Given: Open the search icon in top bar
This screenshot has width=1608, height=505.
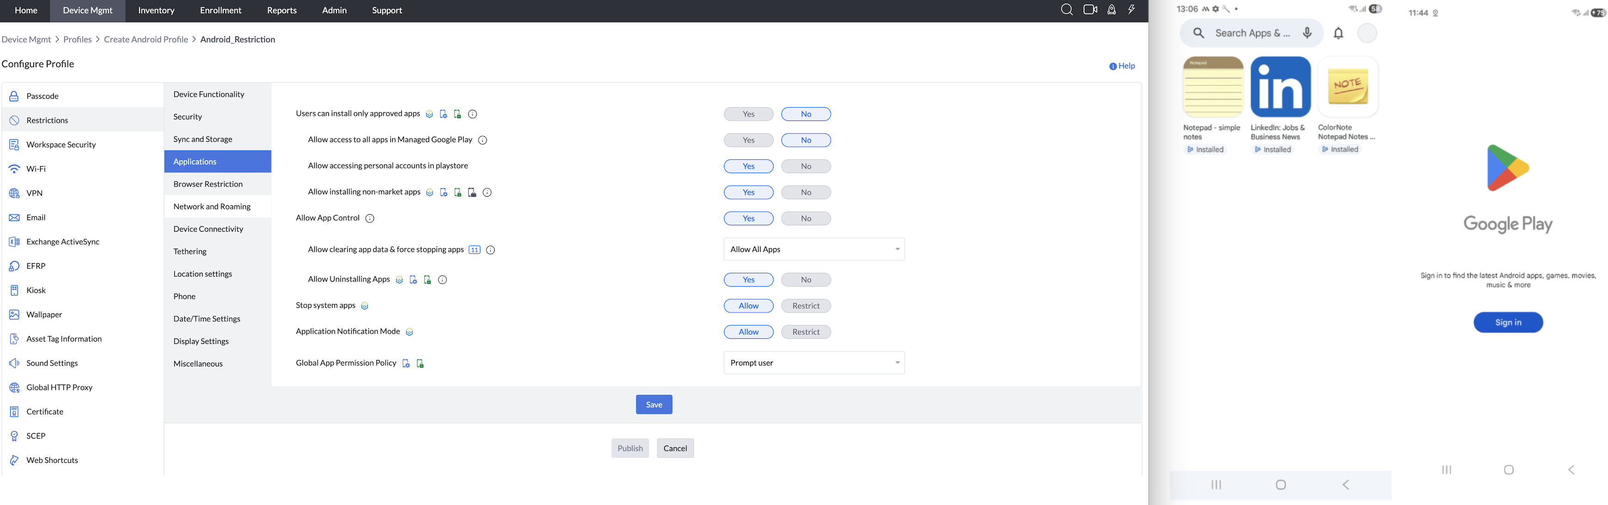Looking at the screenshot, I should pyautogui.click(x=1066, y=9).
